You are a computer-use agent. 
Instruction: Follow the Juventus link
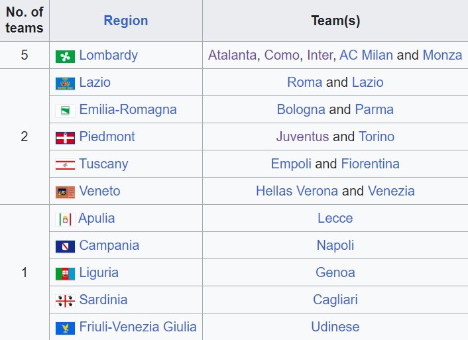pyautogui.click(x=302, y=137)
